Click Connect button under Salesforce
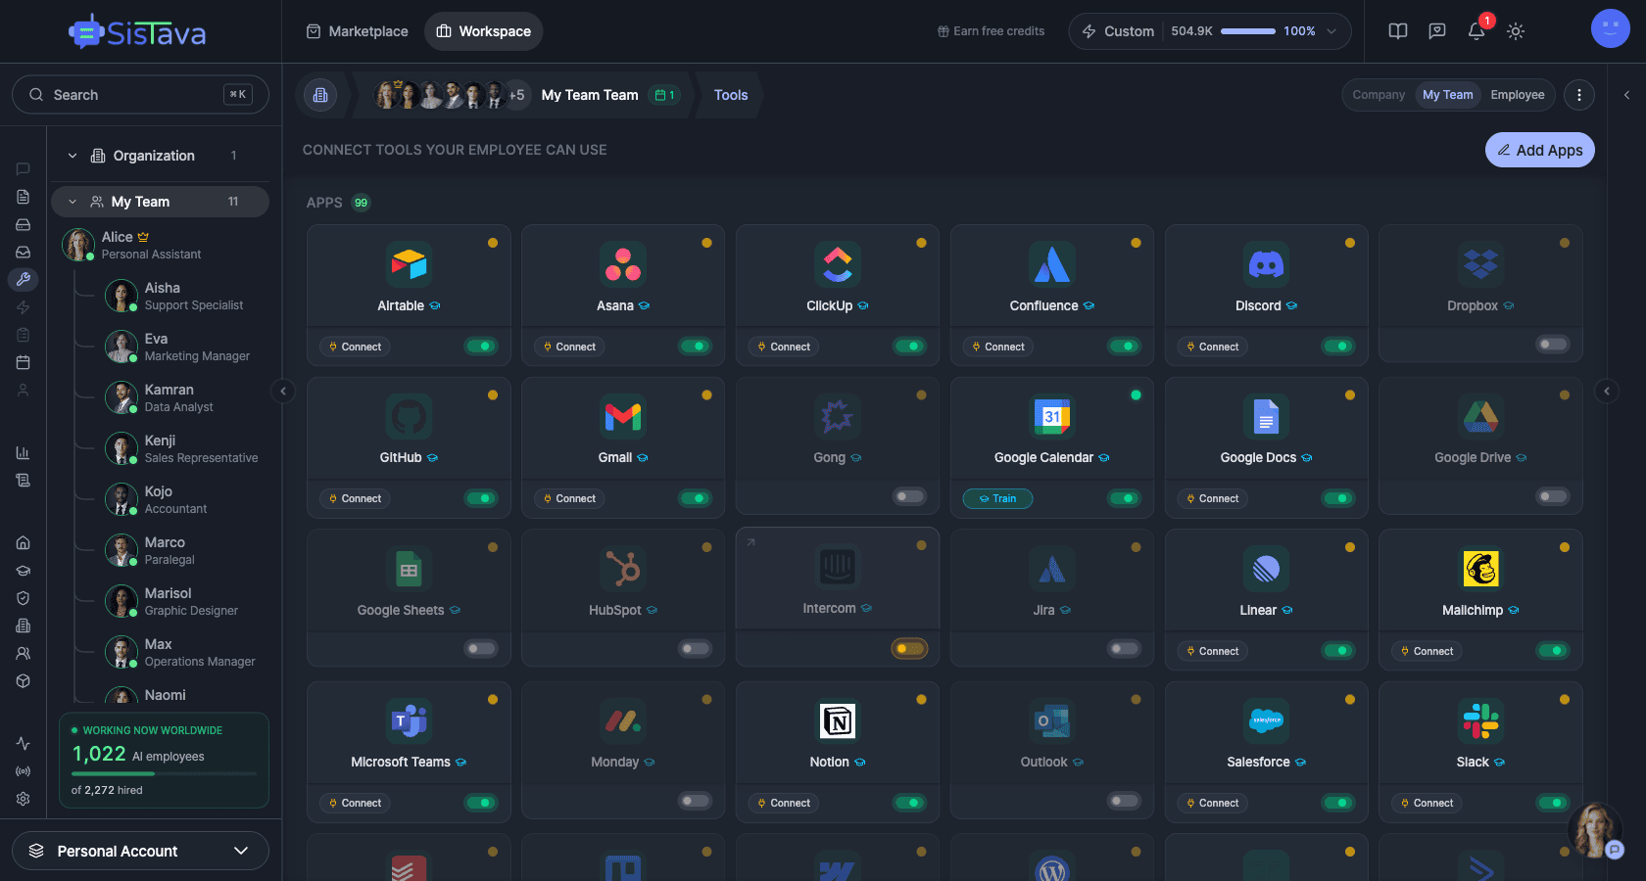This screenshot has height=881, width=1646. tap(1212, 803)
